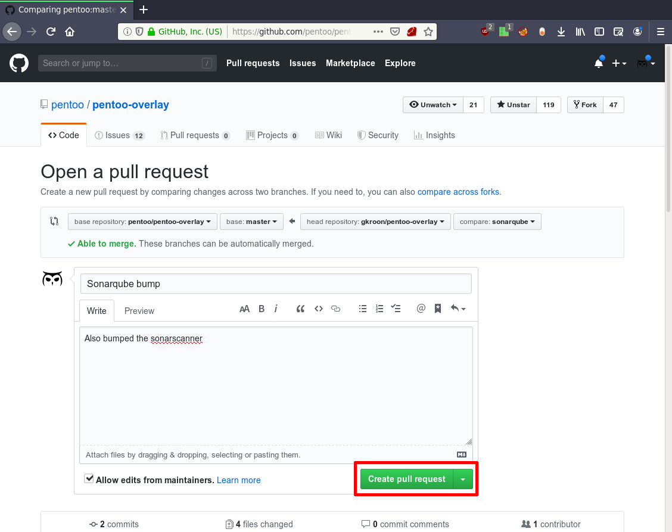
Task: Open the Projects tab
Action: [273, 135]
